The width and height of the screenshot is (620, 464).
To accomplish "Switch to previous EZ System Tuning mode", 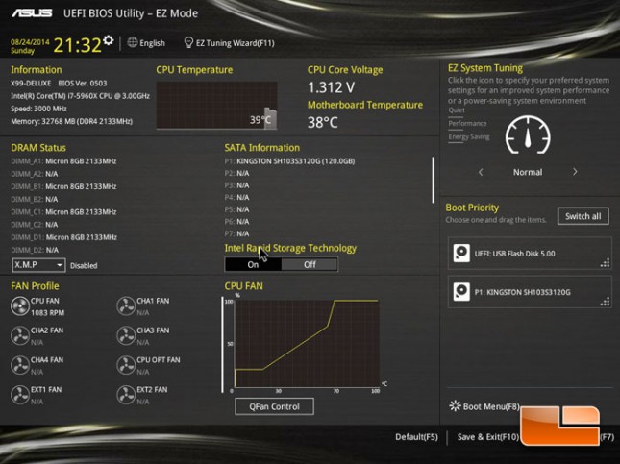I will [481, 172].
